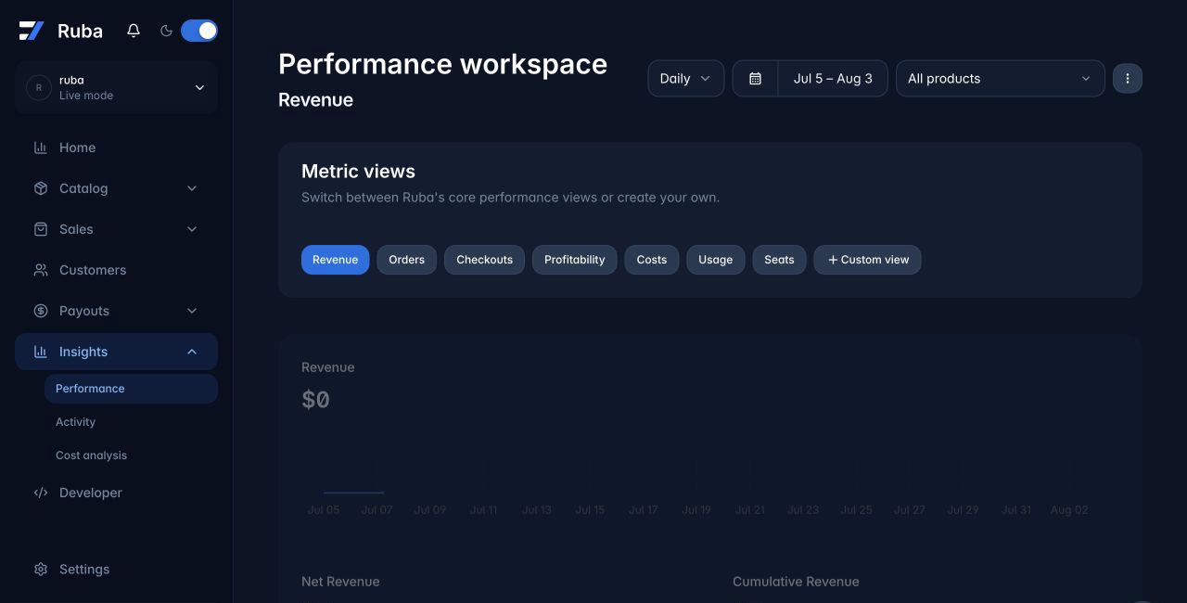Switch to the Orders view
The width and height of the screenshot is (1187, 603).
406,260
